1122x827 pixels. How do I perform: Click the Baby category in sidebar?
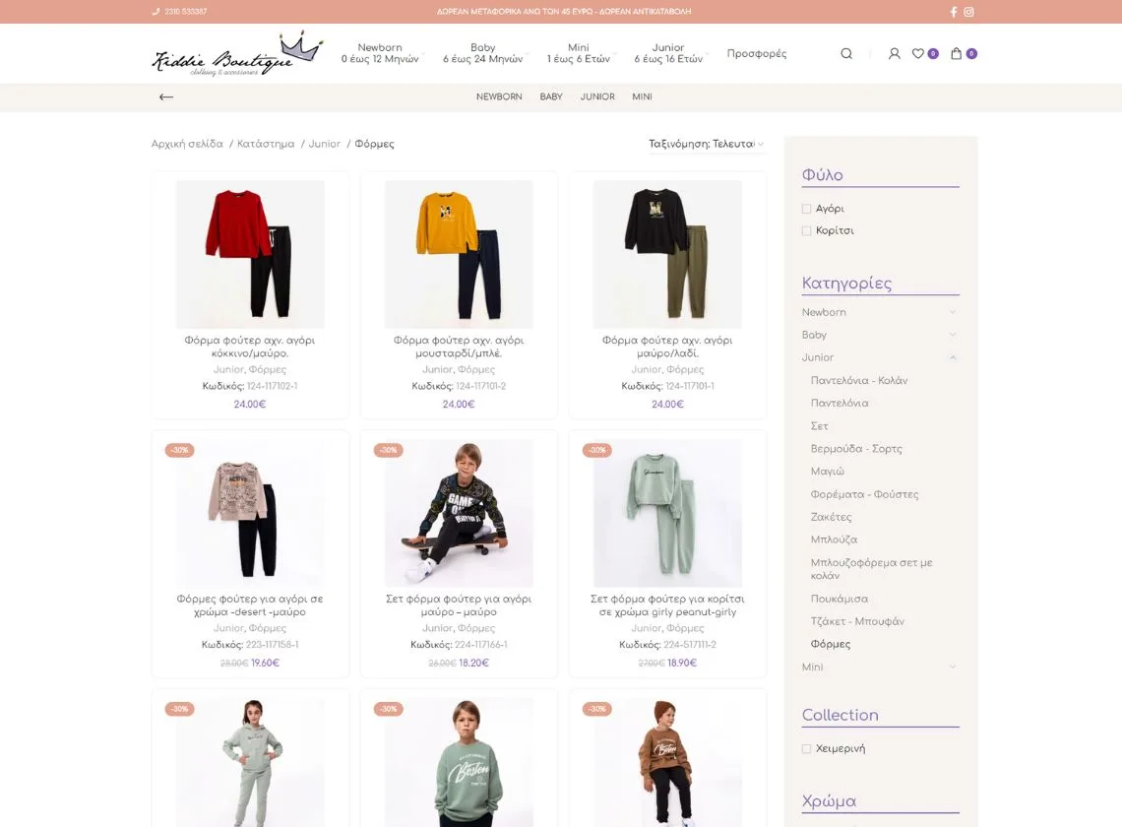tap(814, 335)
